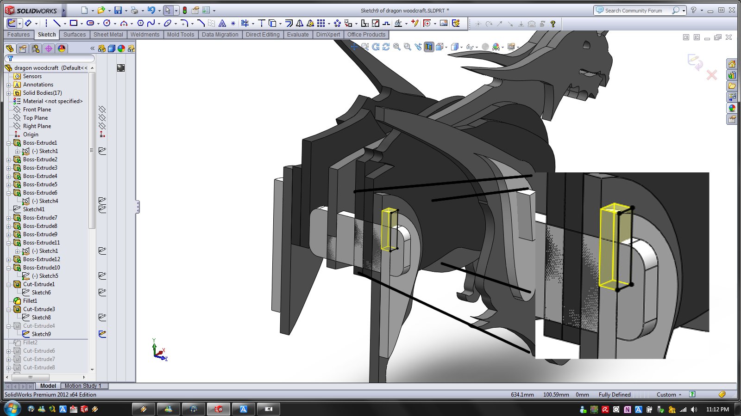The height and width of the screenshot is (416, 741).
Task: Click the Save icon
Action: coord(118,10)
